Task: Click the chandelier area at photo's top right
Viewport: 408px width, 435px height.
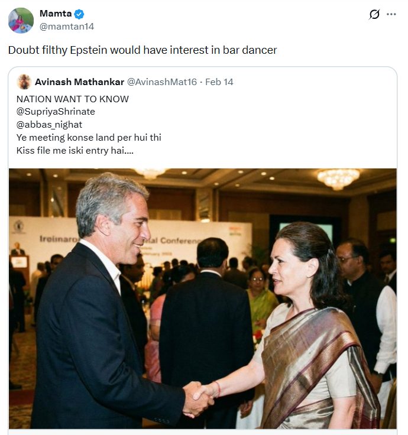Action: tap(339, 179)
